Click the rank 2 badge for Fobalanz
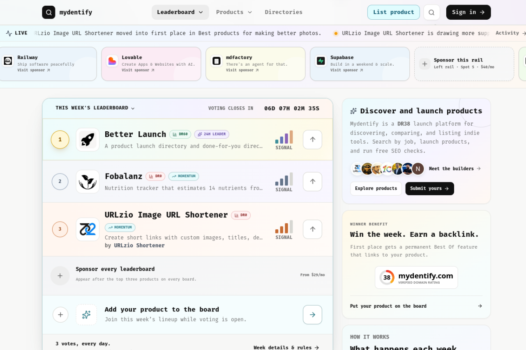The height and width of the screenshot is (350, 526). pyautogui.click(x=60, y=181)
